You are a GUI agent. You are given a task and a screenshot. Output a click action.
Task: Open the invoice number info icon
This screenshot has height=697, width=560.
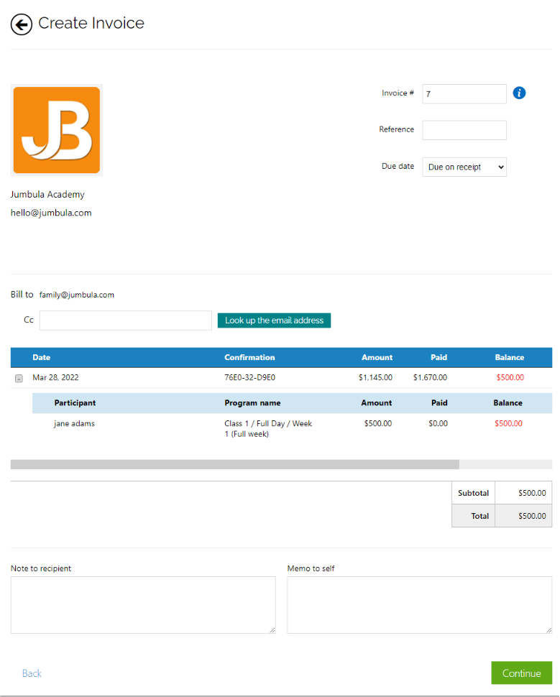point(519,93)
